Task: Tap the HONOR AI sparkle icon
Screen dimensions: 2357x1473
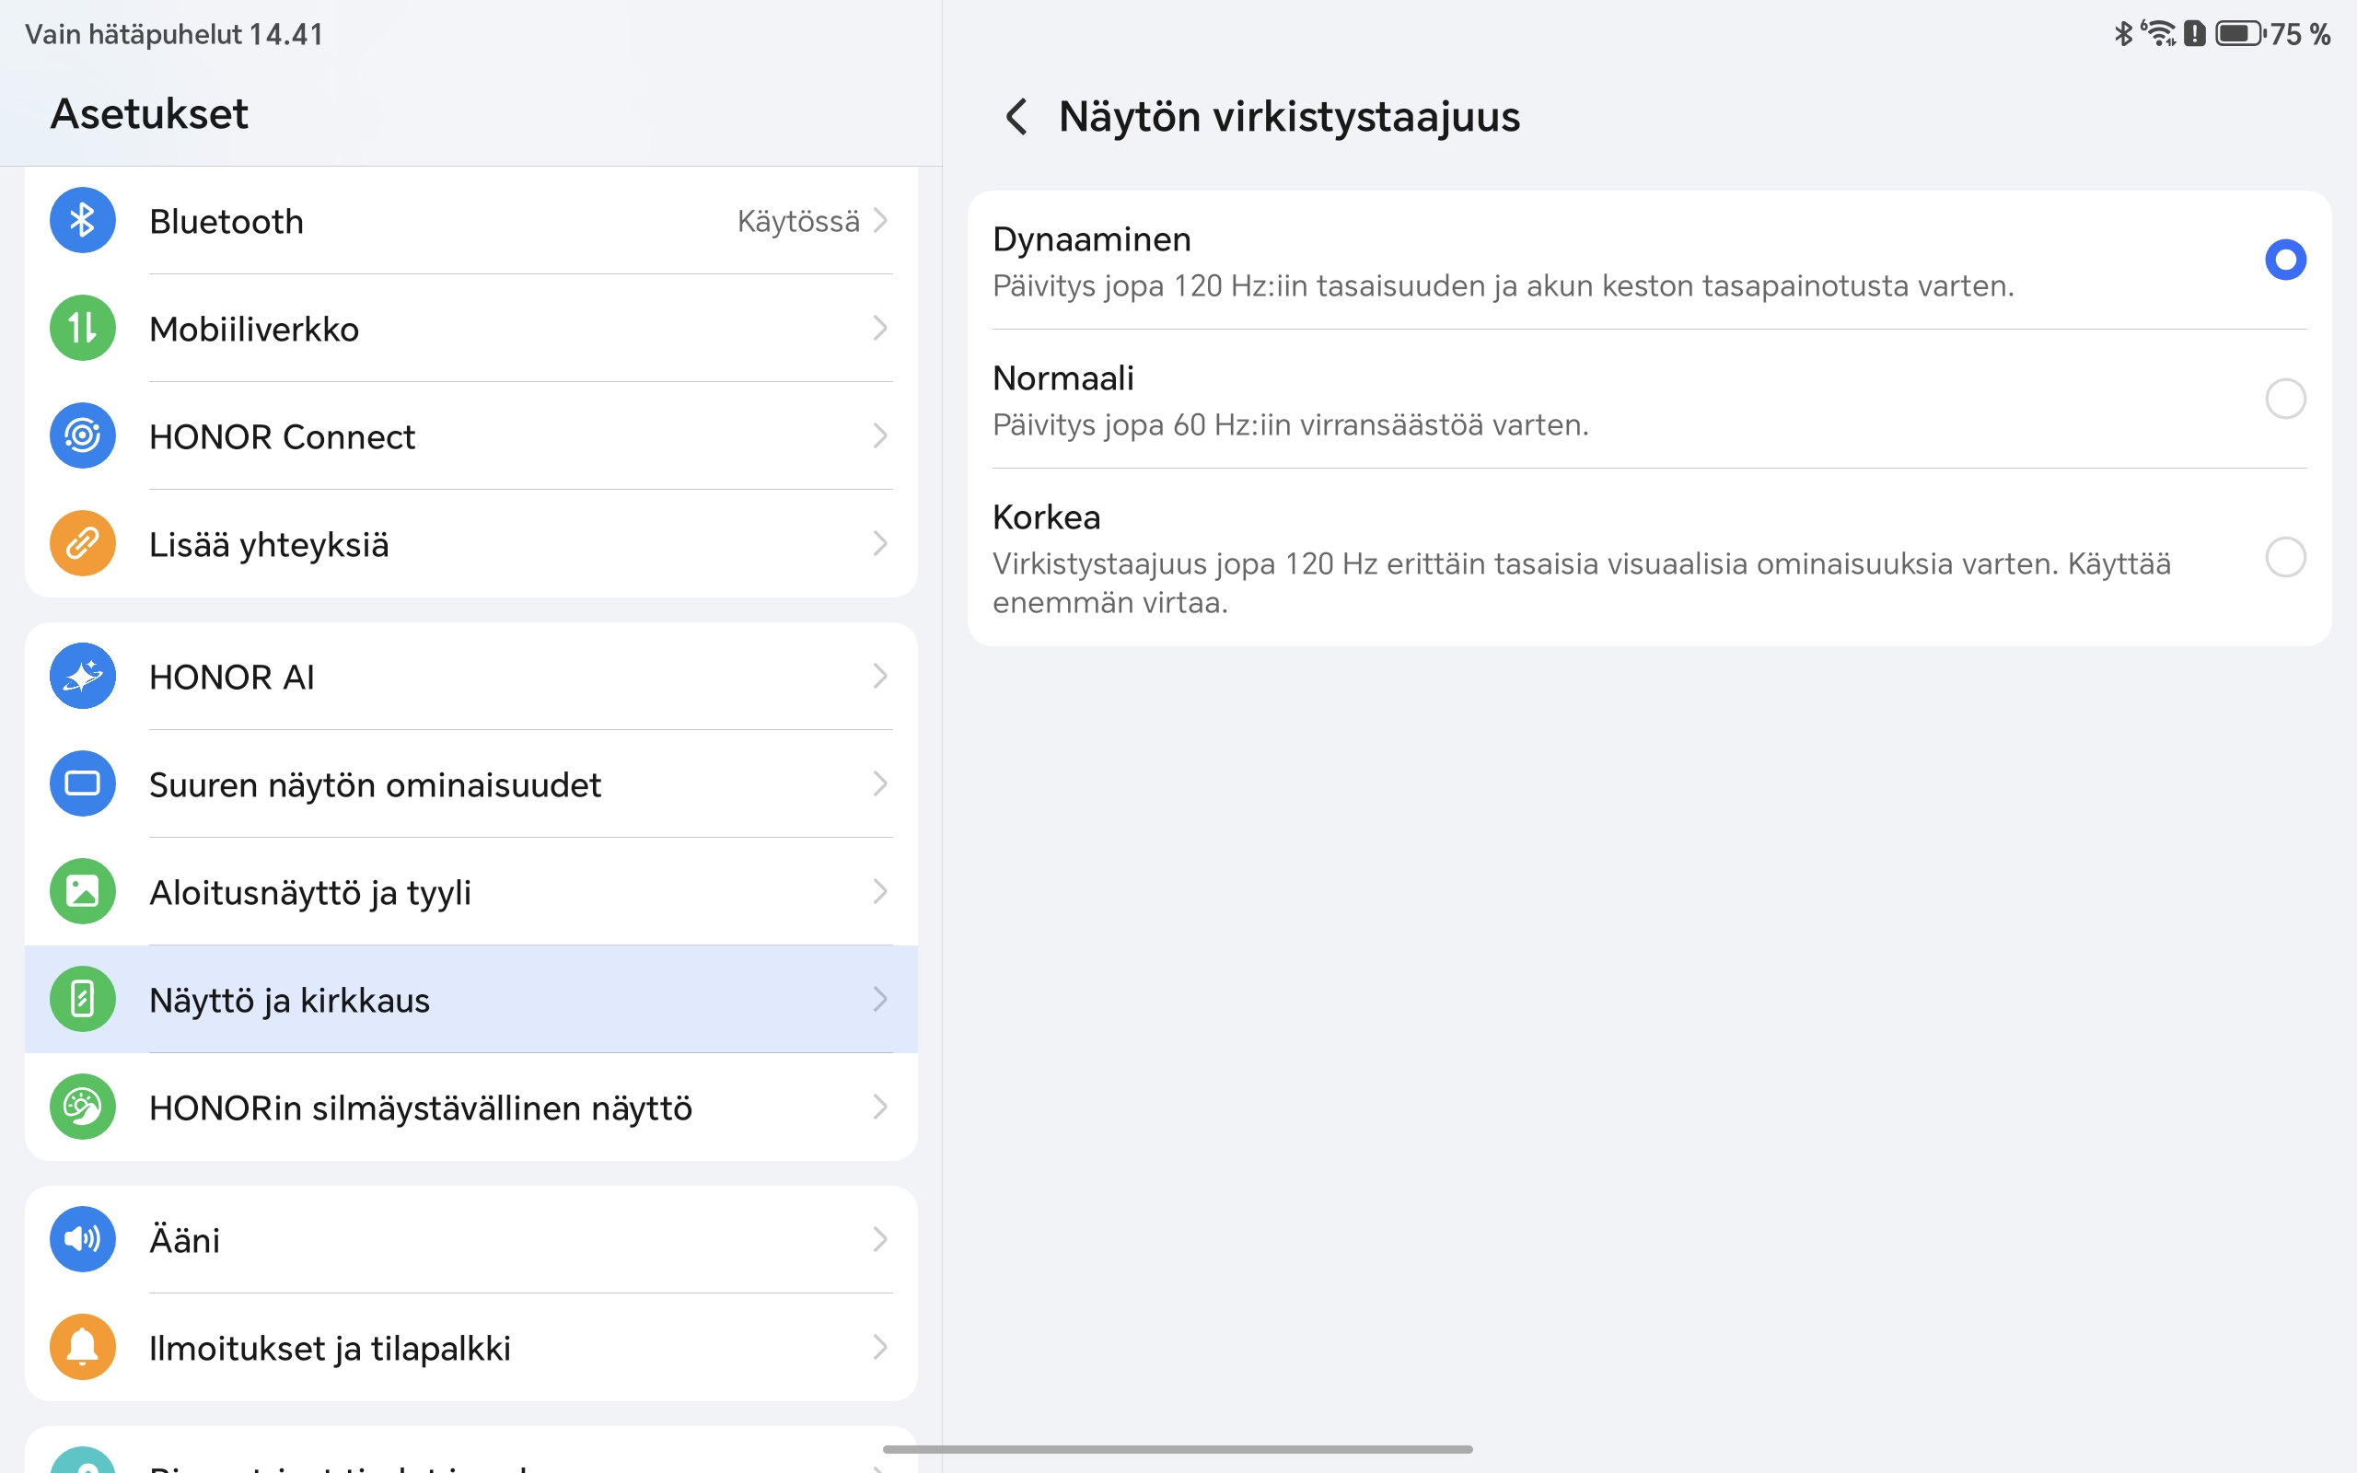Action: pyautogui.click(x=83, y=676)
